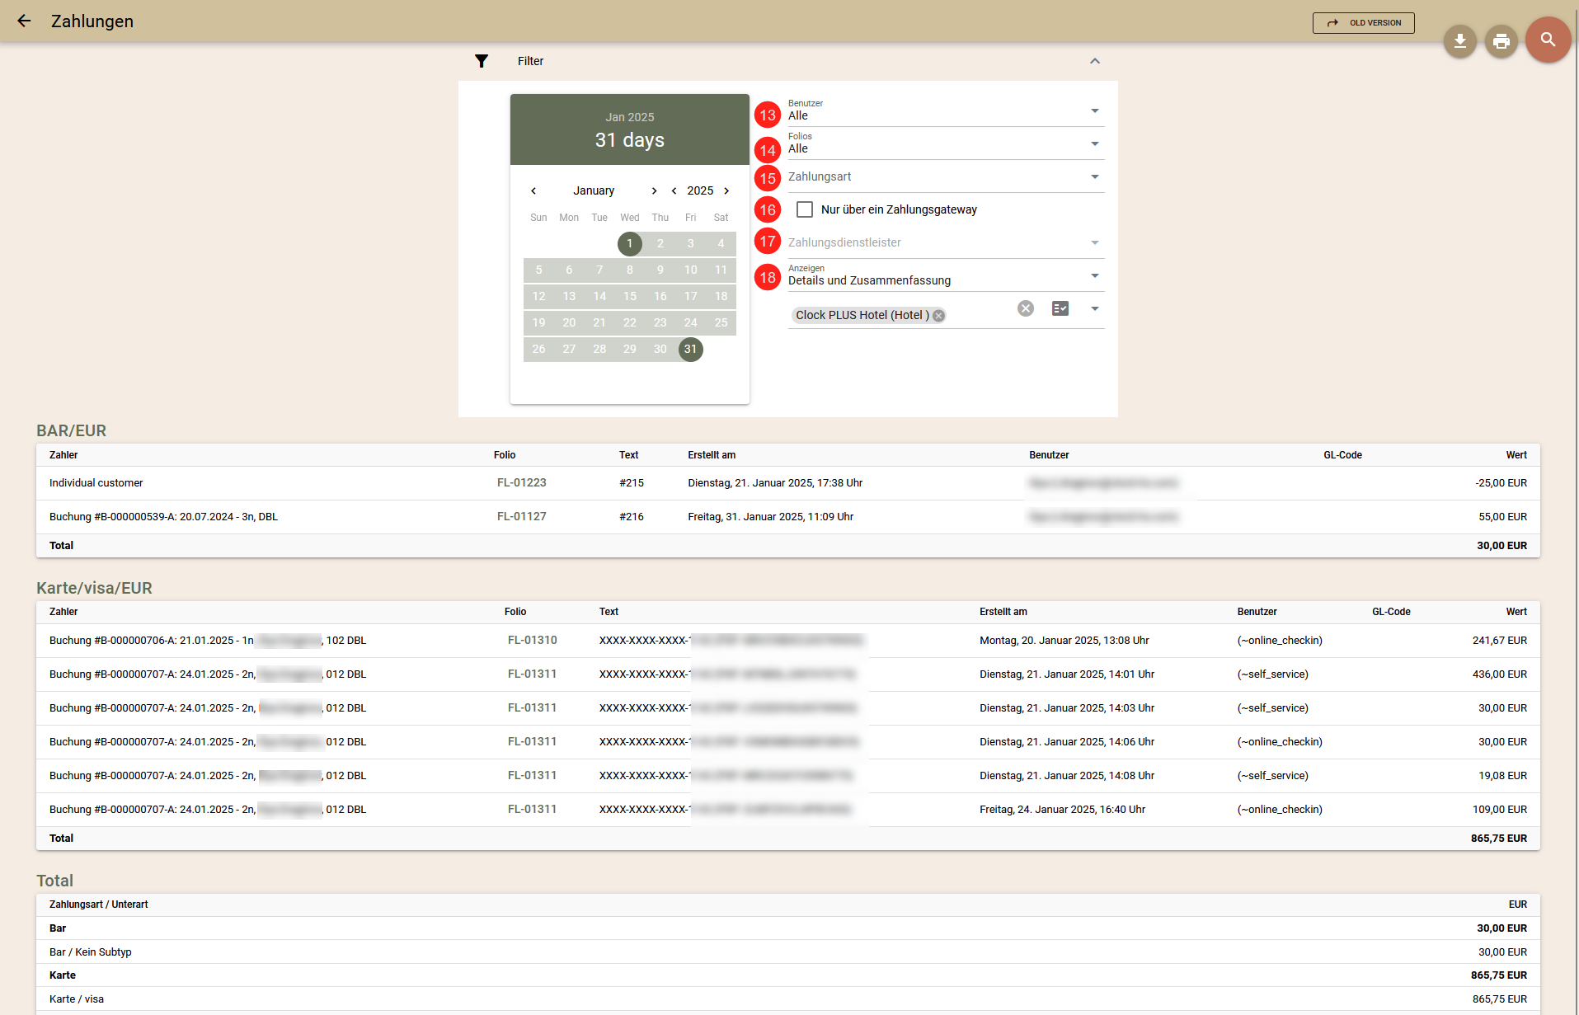Click the Karte / visa summary row
The image size is (1579, 1015).
point(788,999)
